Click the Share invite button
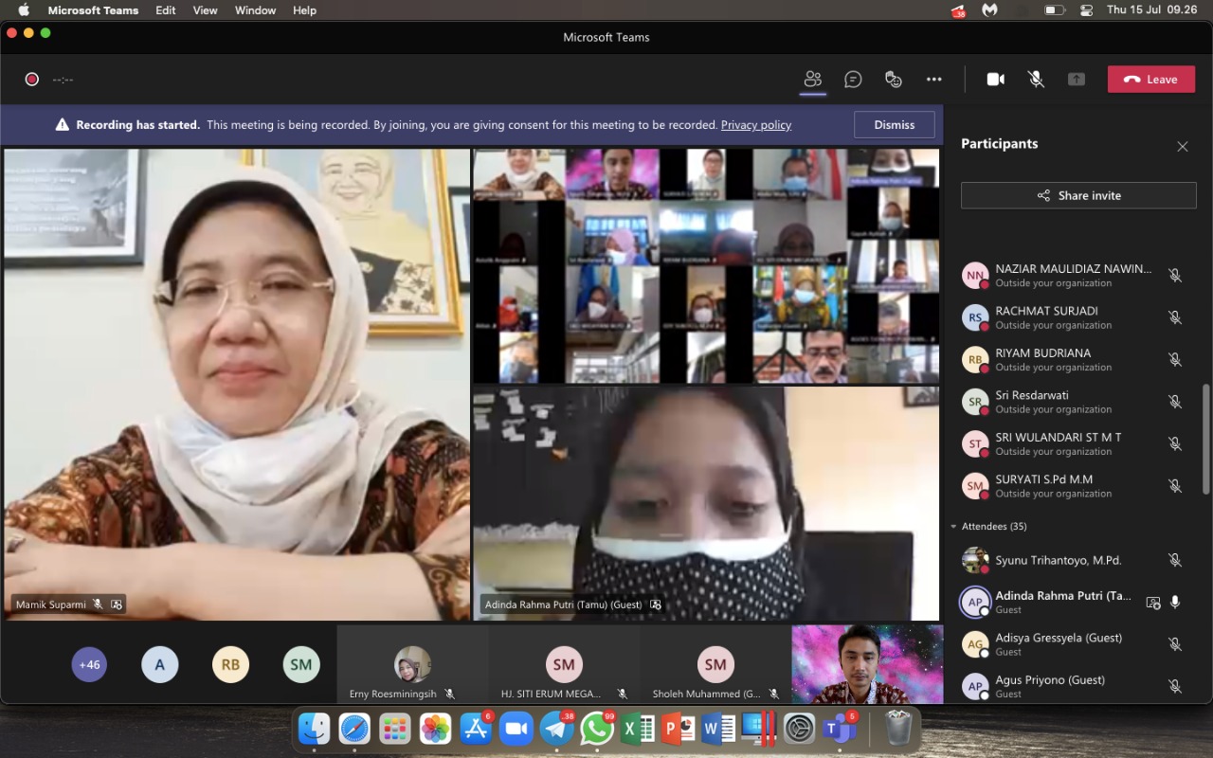This screenshot has width=1213, height=758. (1078, 195)
